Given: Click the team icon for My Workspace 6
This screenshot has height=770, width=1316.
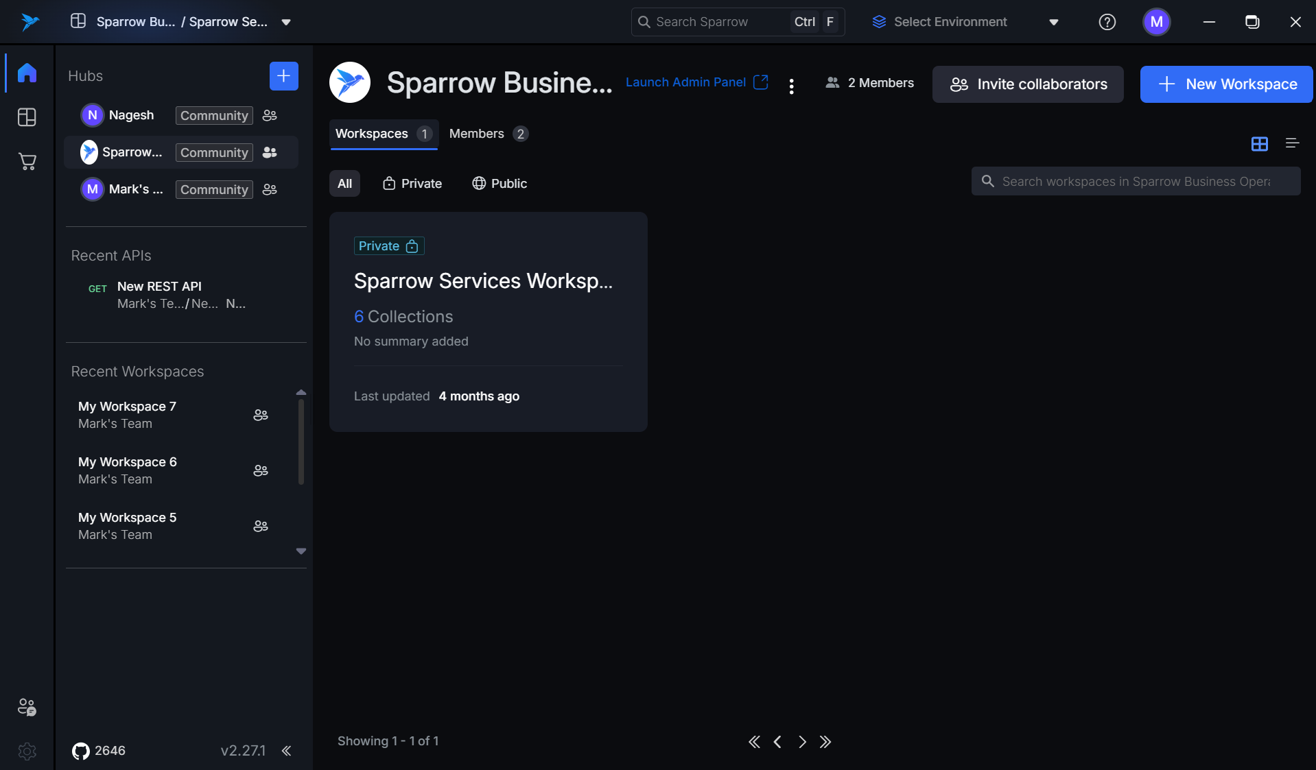Looking at the screenshot, I should click(261, 470).
